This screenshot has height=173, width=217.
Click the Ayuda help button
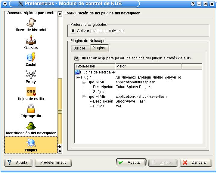[18, 163]
